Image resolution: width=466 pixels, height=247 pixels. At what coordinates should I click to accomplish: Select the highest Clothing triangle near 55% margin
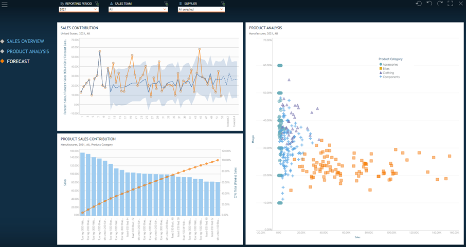point(289,80)
